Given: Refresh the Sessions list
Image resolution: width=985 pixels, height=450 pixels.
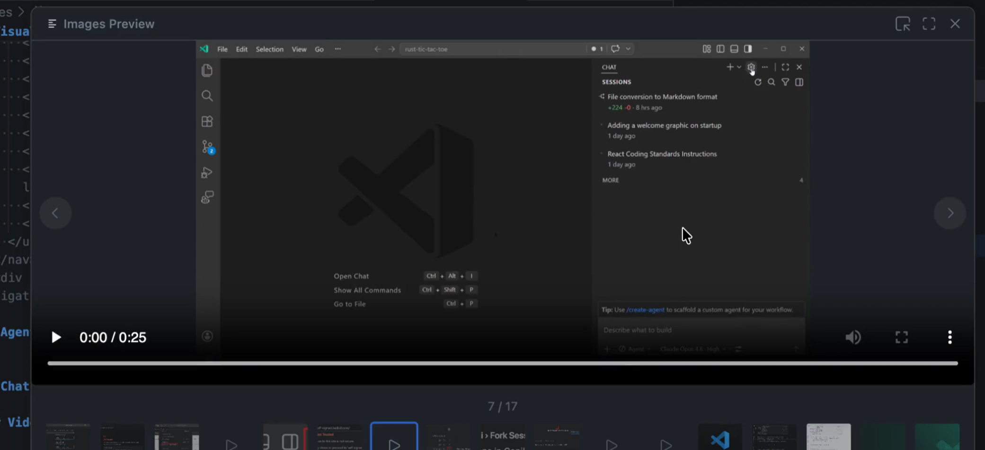Looking at the screenshot, I should coord(758,82).
